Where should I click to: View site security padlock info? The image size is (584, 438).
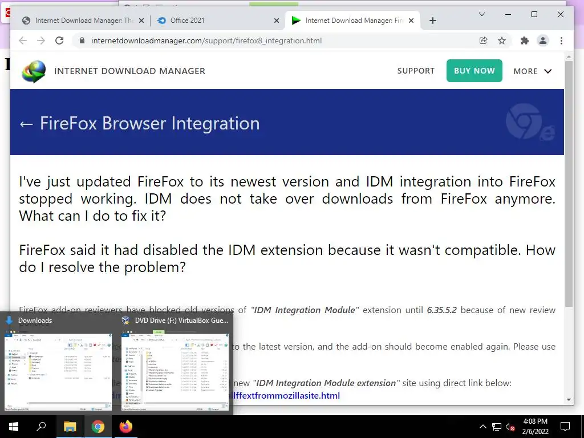pyautogui.click(x=82, y=40)
